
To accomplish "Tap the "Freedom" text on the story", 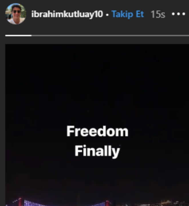I will (97, 131).
